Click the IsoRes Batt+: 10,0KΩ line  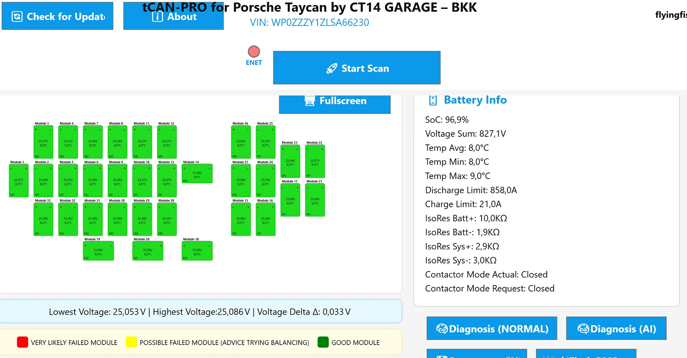pyautogui.click(x=466, y=218)
